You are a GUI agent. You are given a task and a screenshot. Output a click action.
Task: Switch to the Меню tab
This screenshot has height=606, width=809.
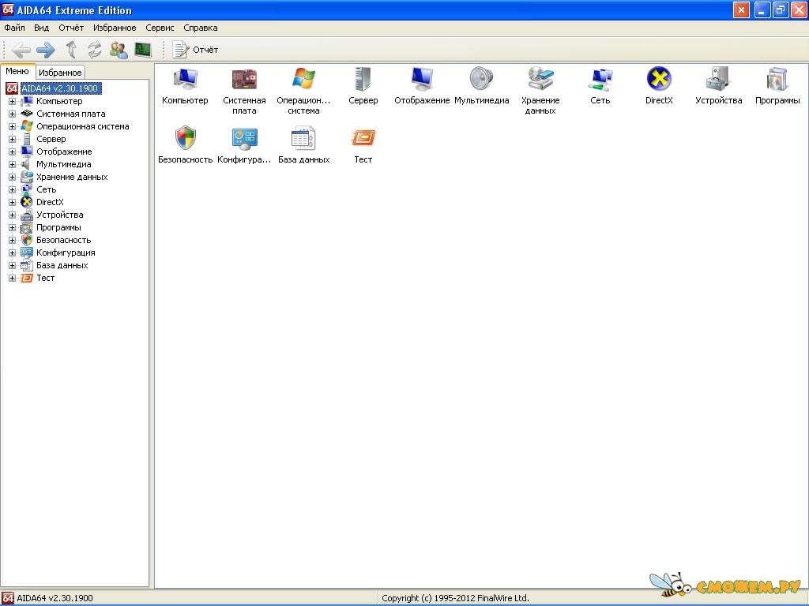17,72
